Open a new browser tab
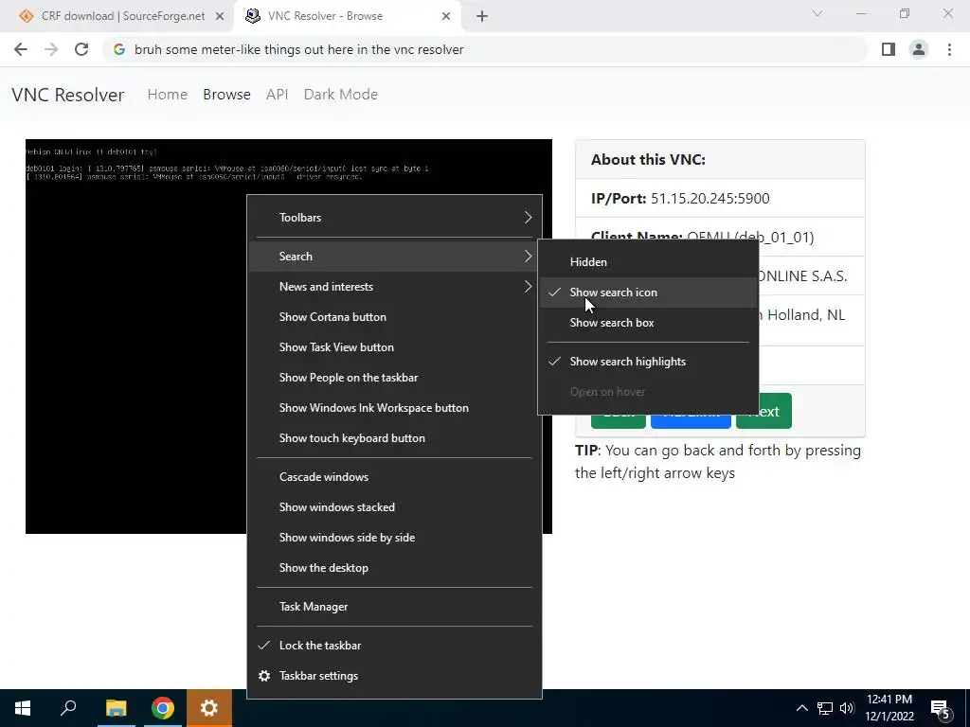Screen dimensions: 970x727 pyautogui.click(x=482, y=16)
